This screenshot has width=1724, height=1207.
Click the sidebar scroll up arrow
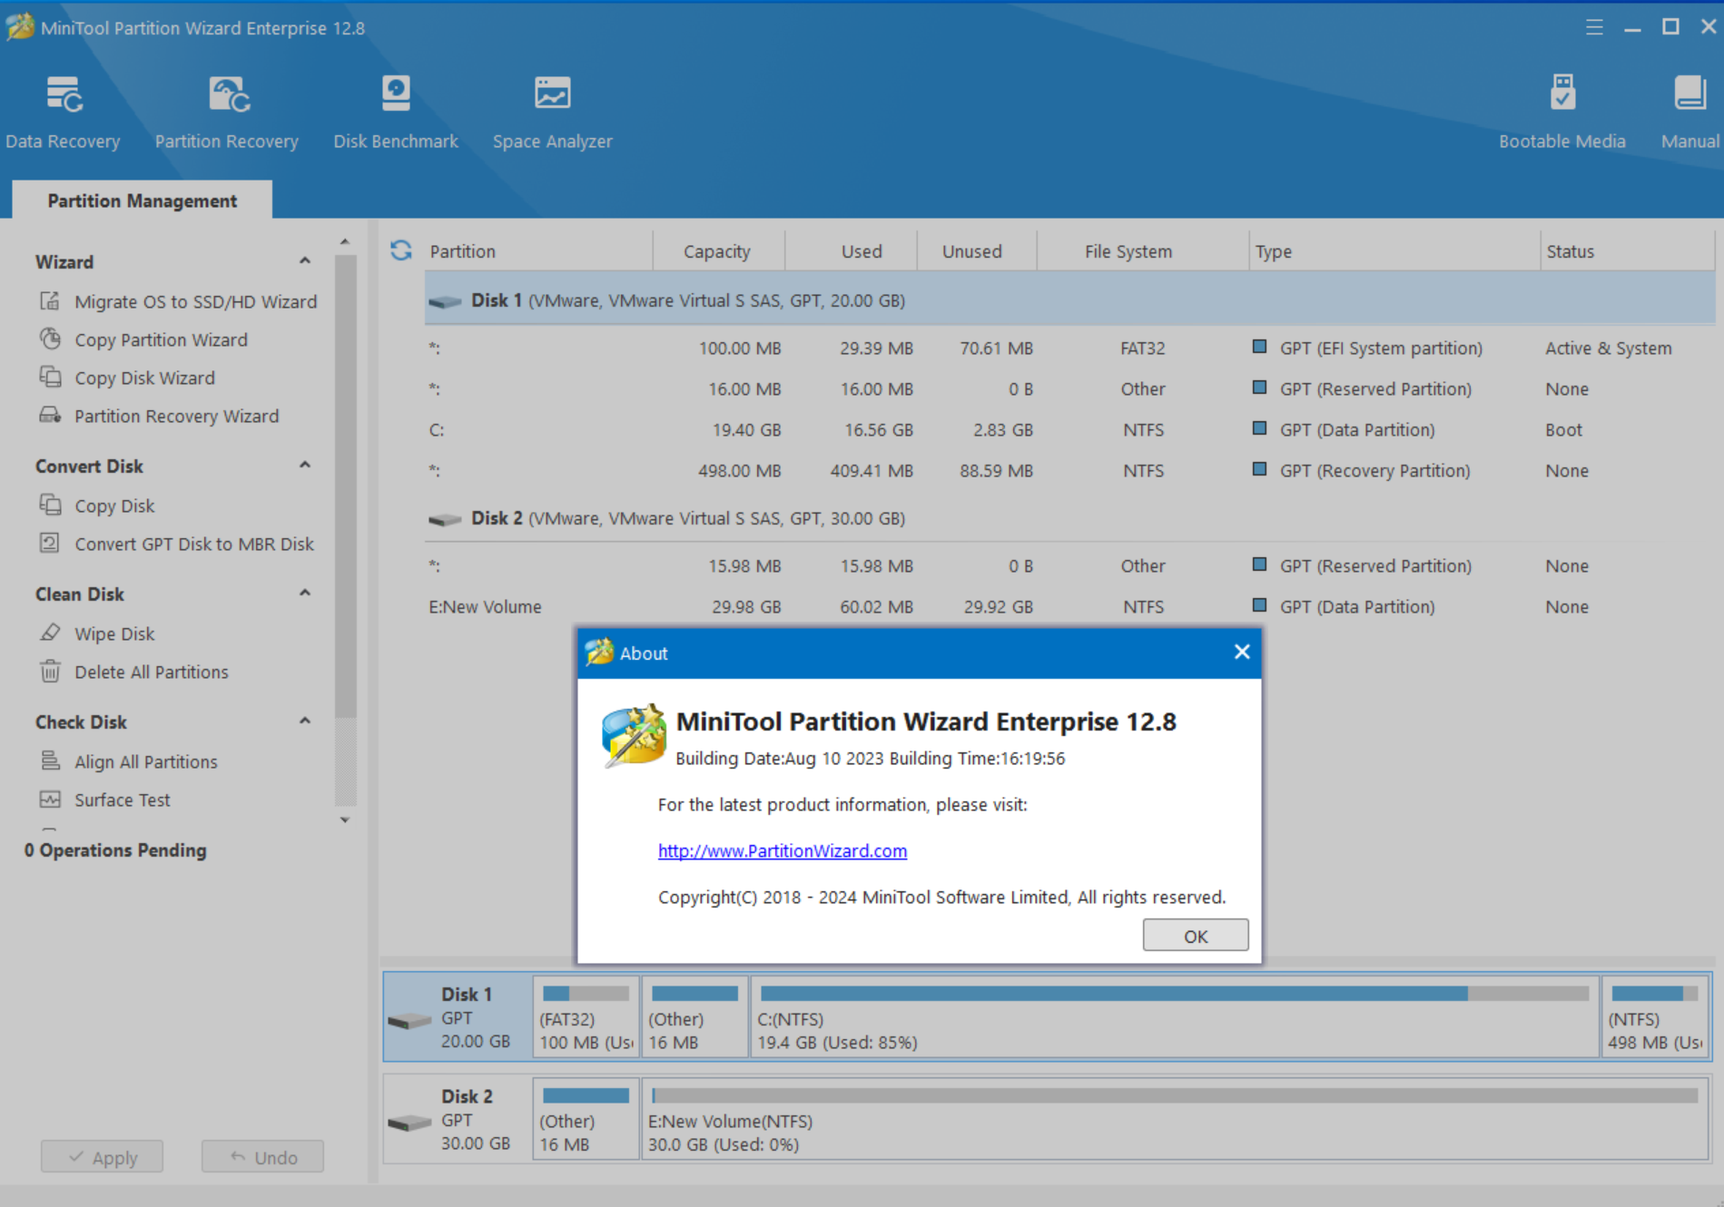[x=345, y=241]
